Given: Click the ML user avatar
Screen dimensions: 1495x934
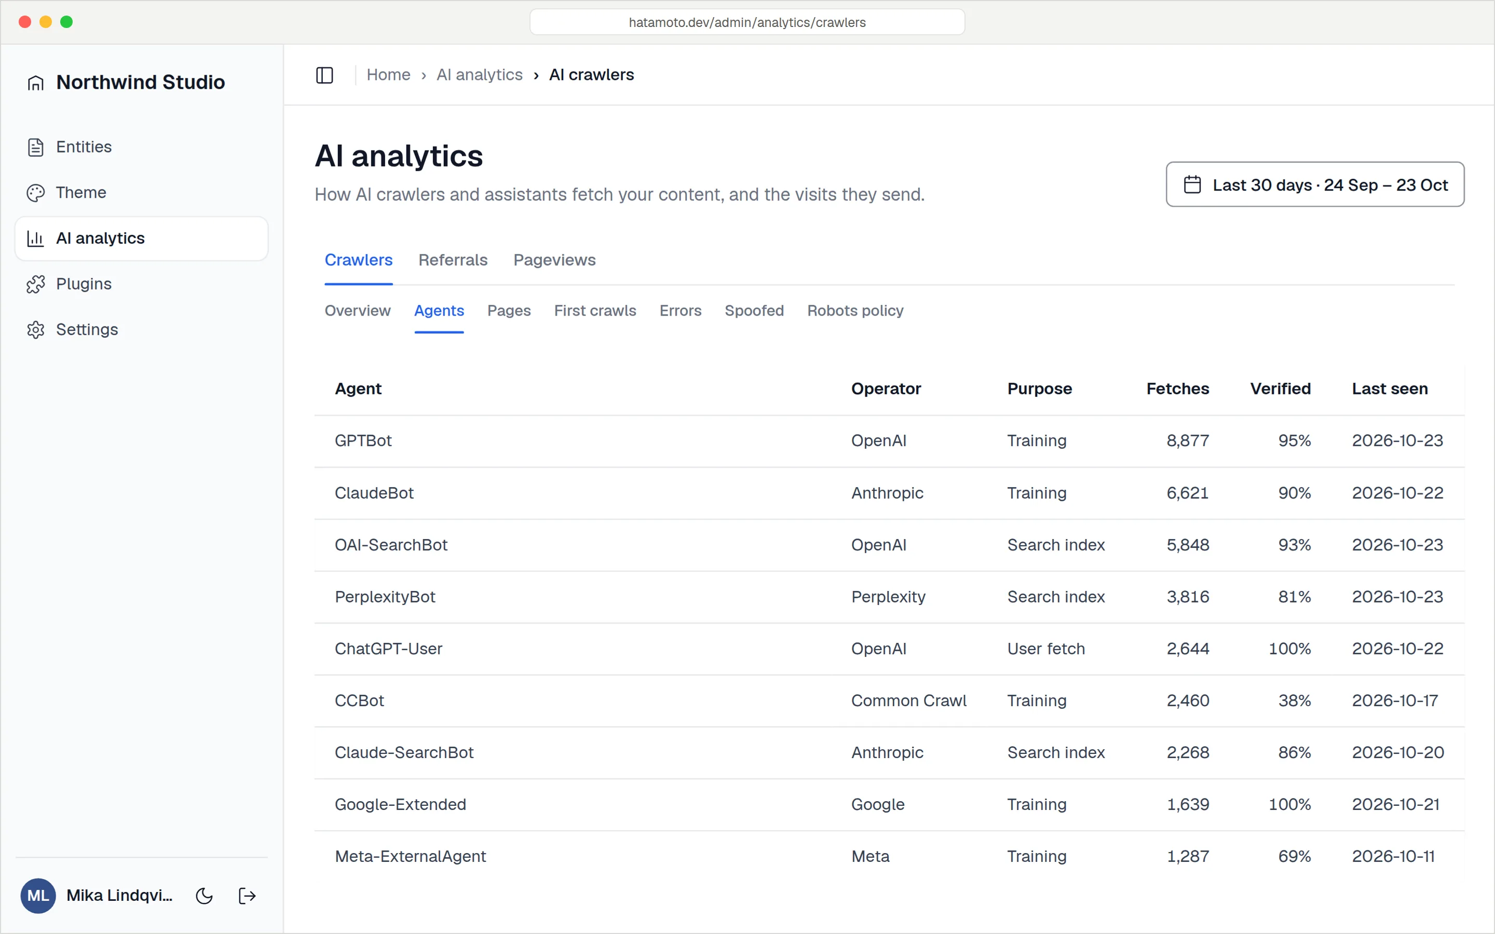Looking at the screenshot, I should (x=38, y=896).
